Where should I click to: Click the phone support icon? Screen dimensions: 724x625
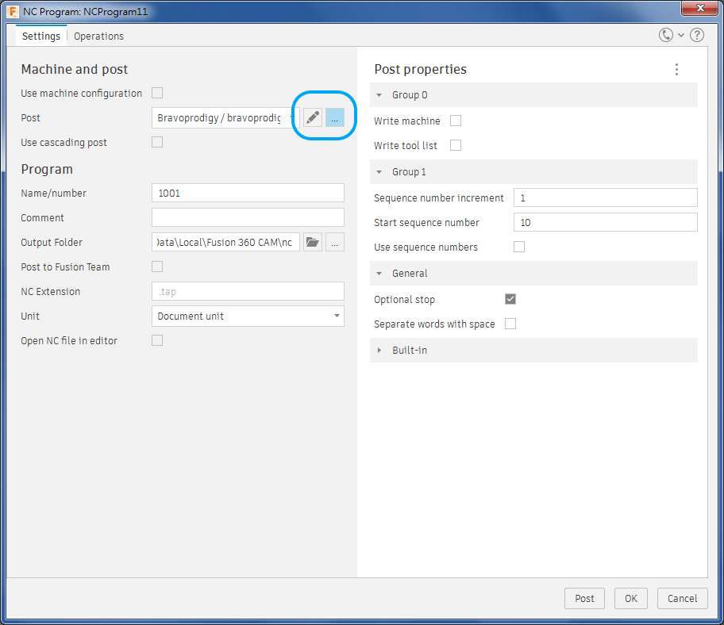tap(666, 36)
